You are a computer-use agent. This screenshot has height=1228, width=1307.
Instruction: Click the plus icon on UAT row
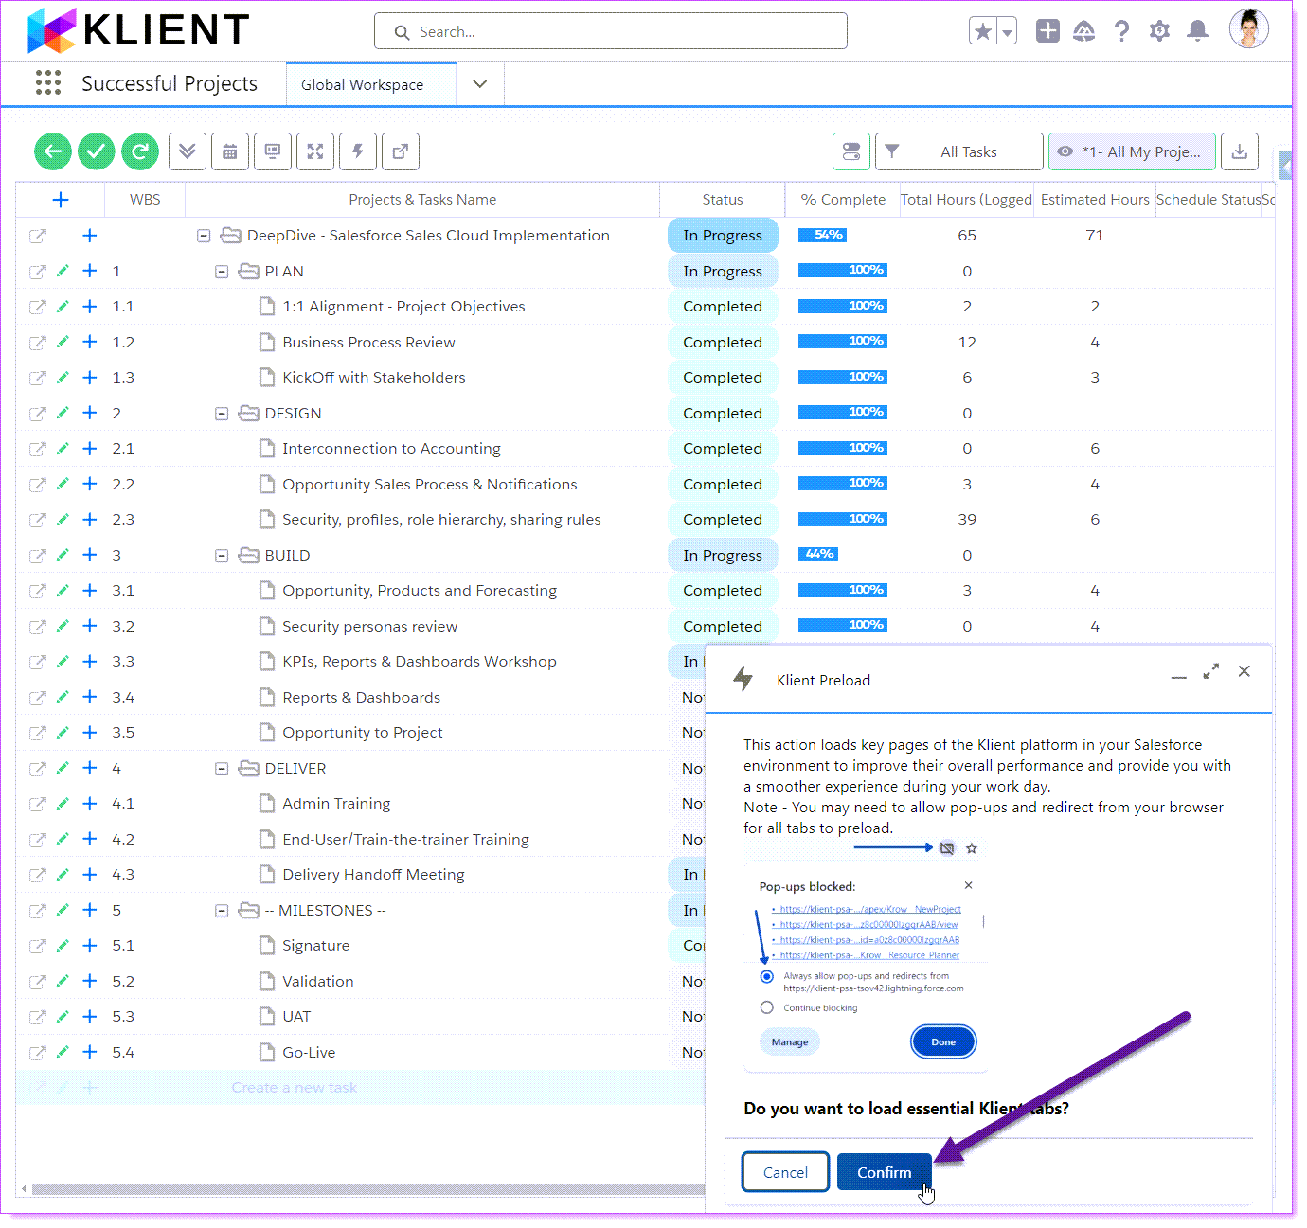click(90, 1017)
